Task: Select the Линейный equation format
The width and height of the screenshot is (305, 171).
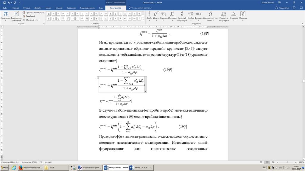Action: click(29, 16)
